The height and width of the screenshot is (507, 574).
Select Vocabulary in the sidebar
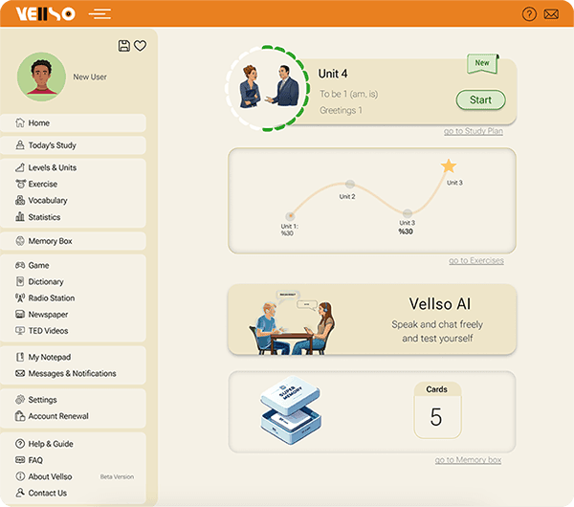coord(47,201)
